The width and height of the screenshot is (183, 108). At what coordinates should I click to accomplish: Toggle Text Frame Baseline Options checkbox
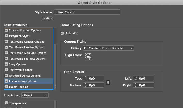coord(6,47)
